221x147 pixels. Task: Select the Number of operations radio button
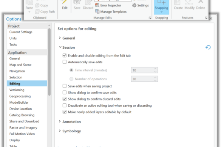coord(71,79)
